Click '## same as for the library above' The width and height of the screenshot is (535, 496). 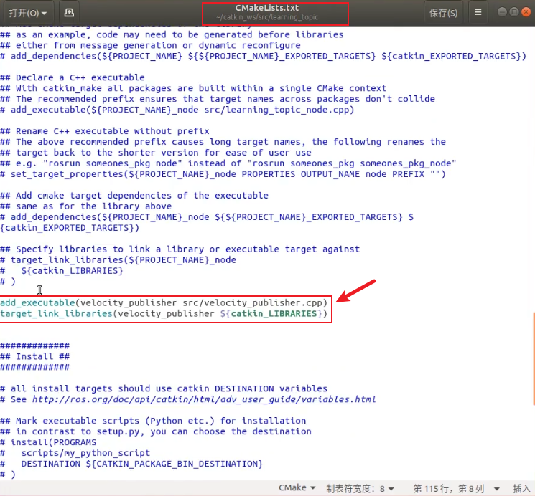tap(86, 206)
